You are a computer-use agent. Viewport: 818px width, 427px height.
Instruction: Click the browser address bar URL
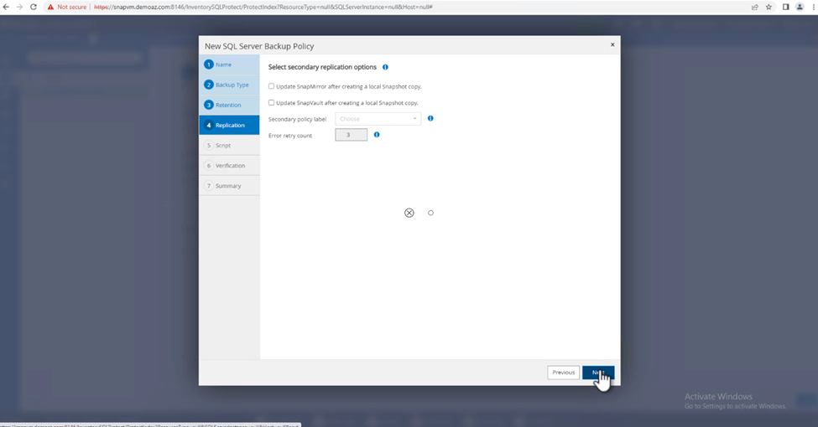coord(263,7)
